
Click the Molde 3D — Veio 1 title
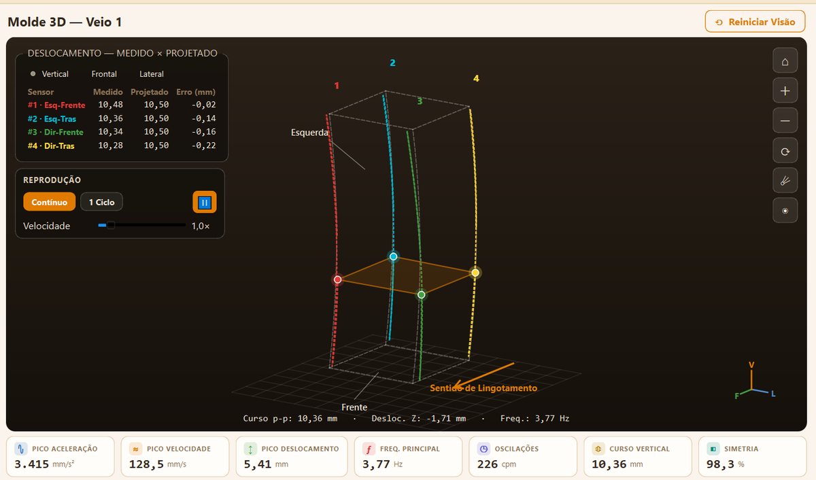pos(65,22)
